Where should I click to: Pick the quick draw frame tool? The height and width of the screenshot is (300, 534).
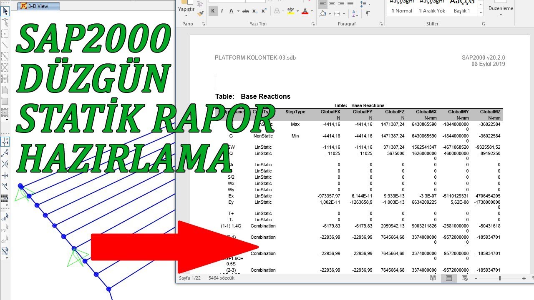[5, 56]
